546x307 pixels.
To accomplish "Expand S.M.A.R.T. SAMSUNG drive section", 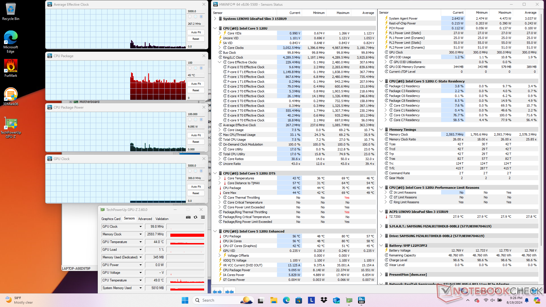I will click(x=381, y=226).
